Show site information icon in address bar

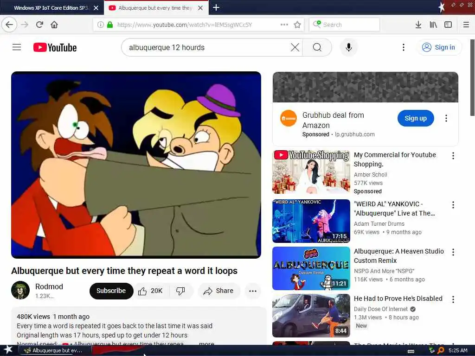point(101,25)
